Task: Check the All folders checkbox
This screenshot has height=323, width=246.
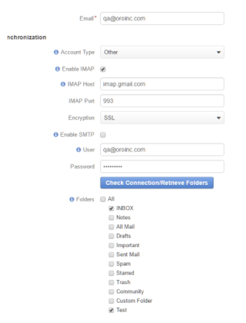Action: [x=103, y=199]
